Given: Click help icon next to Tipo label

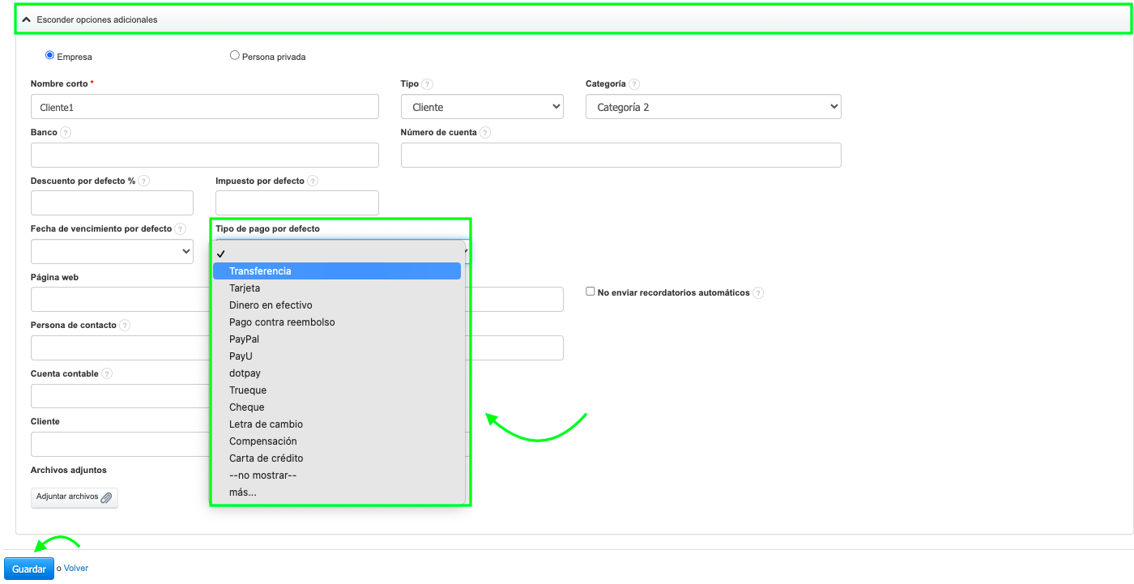Looking at the screenshot, I should point(428,84).
